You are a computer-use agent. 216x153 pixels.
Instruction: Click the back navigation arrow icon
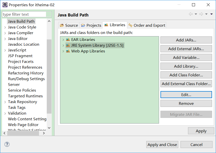tap(191, 14)
